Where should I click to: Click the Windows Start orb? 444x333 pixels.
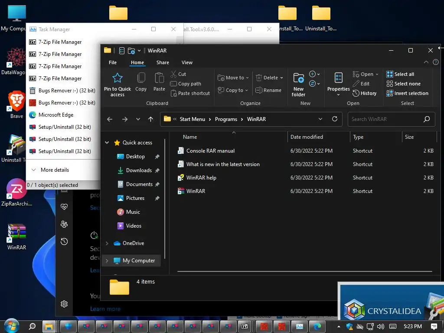click(x=11, y=326)
